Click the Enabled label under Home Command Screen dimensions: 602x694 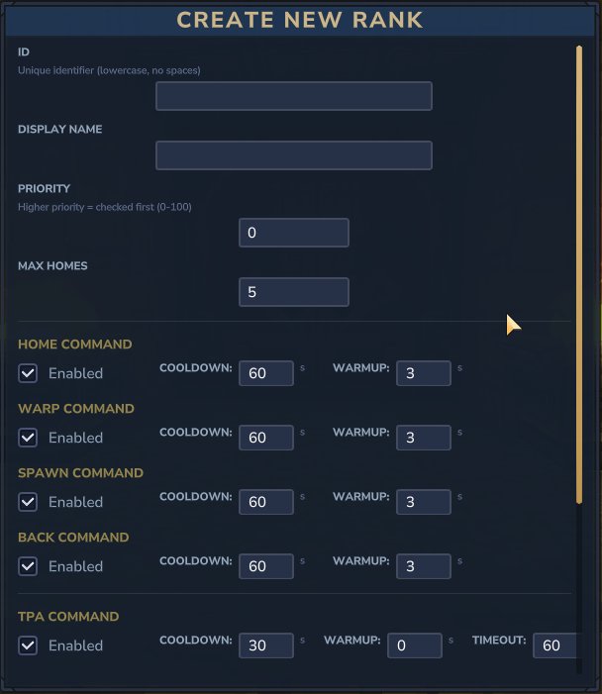click(75, 373)
